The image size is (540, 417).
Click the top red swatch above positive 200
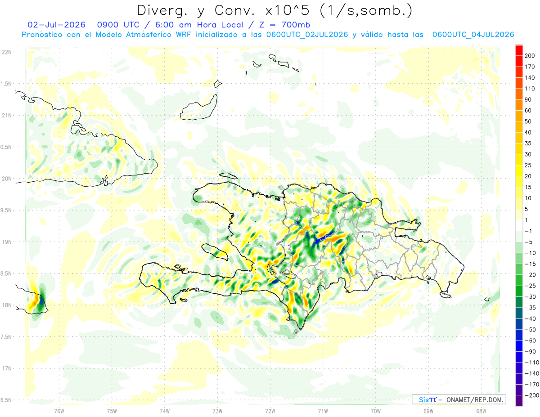click(x=519, y=50)
